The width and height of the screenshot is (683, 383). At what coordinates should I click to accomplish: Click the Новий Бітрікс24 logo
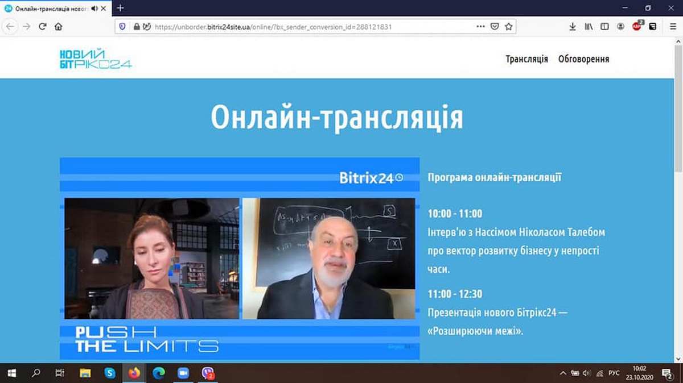click(95, 59)
